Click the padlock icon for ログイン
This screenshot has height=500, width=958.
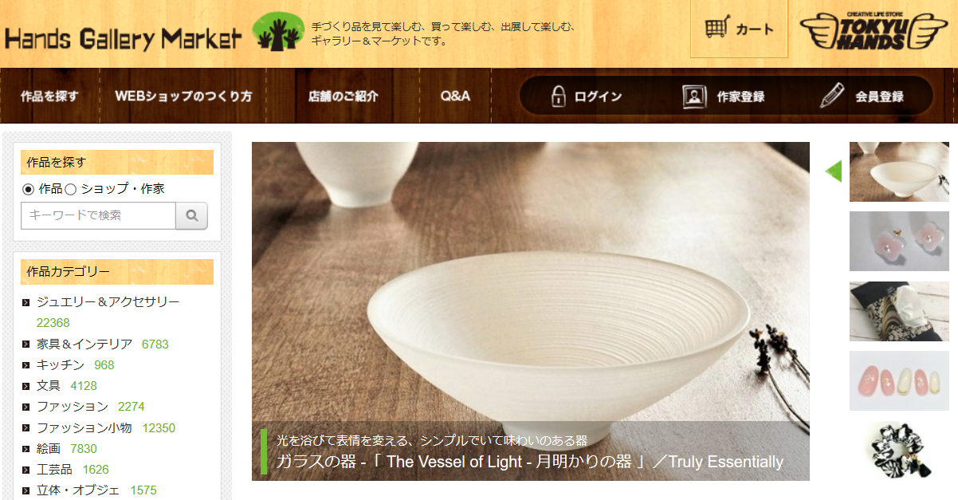[559, 96]
